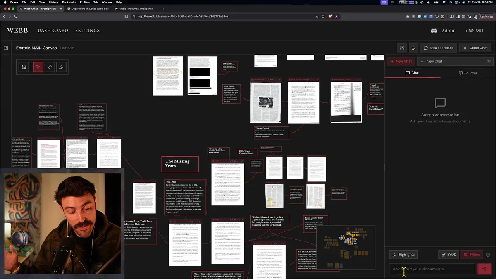Click the Beta Feedback button
Viewport: 496px width, 279px height.
pyautogui.click(x=439, y=48)
